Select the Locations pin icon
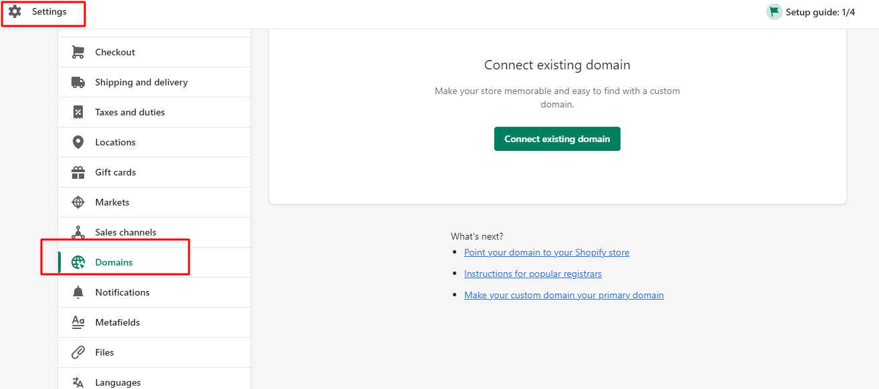This screenshot has height=389, width=879. click(x=77, y=141)
